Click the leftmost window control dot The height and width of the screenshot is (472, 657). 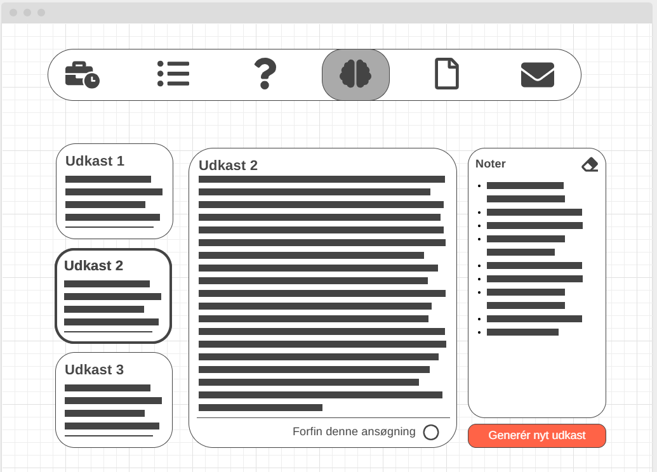[13, 13]
